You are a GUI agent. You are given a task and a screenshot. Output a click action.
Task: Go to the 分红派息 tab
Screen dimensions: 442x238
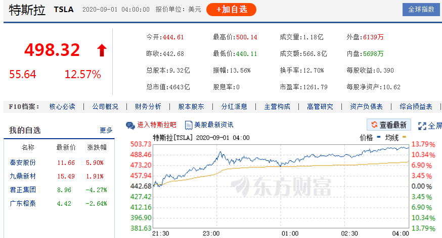(234, 106)
